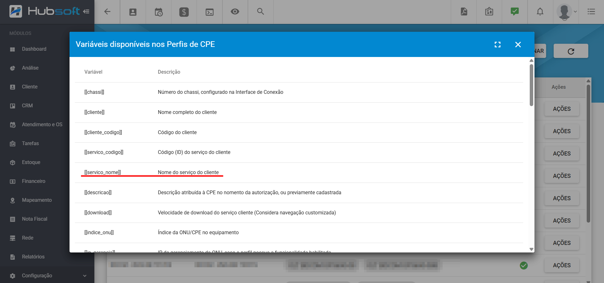Open the terminal console icon
This screenshot has height=283, width=604.
pyautogui.click(x=210, y=12)
